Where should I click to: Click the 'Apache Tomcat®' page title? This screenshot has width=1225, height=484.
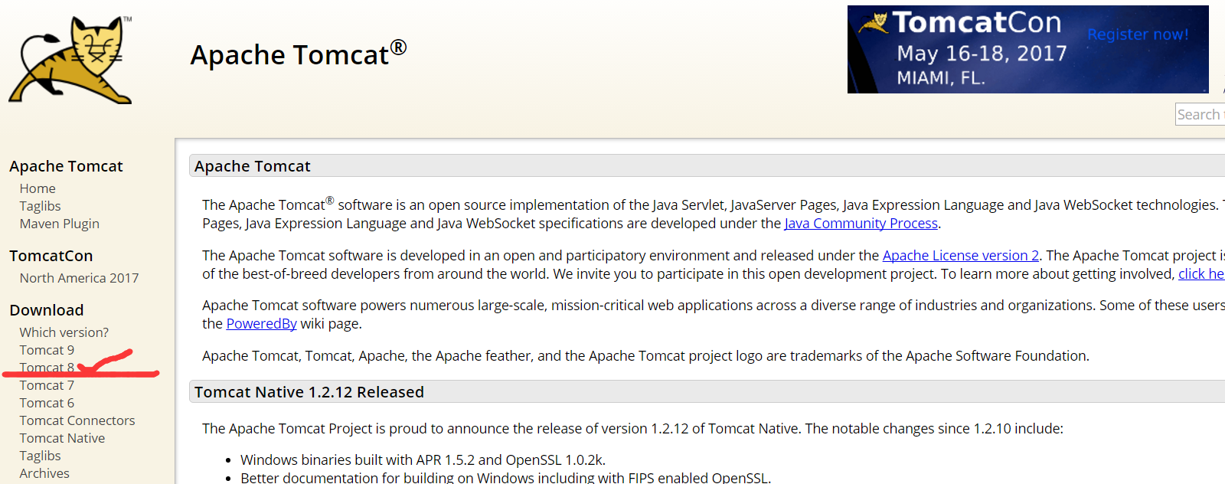(299, 54)
